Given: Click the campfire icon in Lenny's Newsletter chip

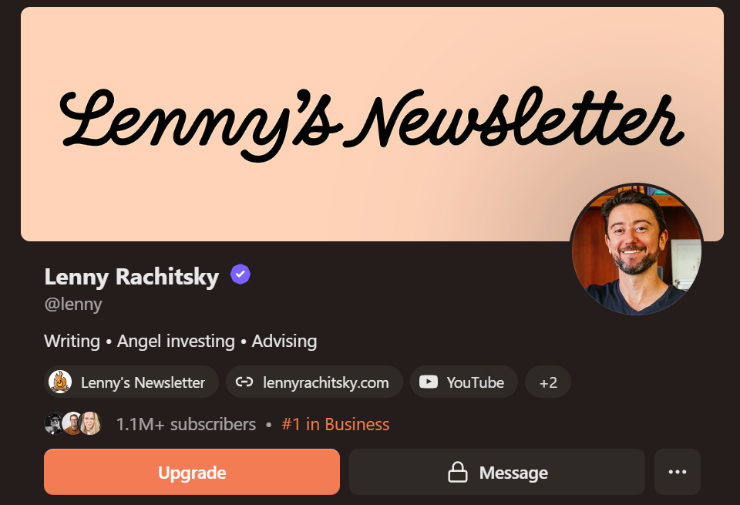Looking at the screenshot, I should (60, 382).
